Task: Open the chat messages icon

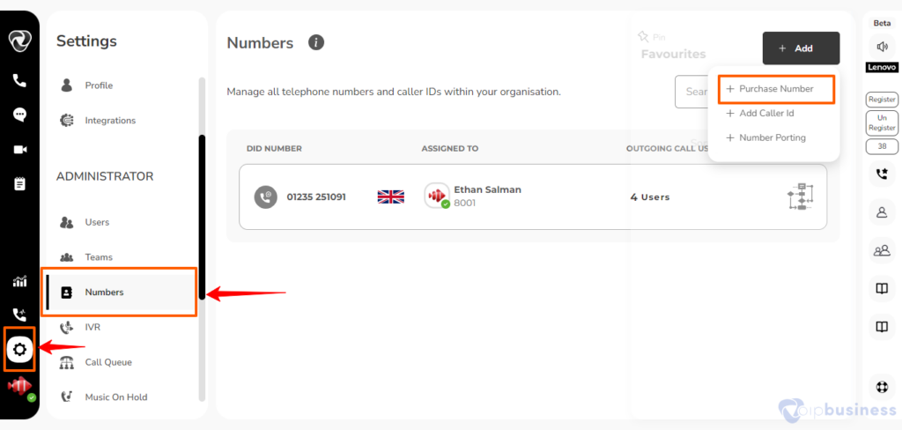Action: [x=19, y=115]
